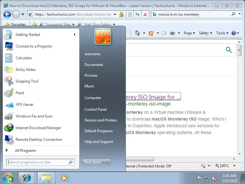This screenshot has height=184, width=245.
Task: Click the security lock icon
Action: click(x=121, y=14)
